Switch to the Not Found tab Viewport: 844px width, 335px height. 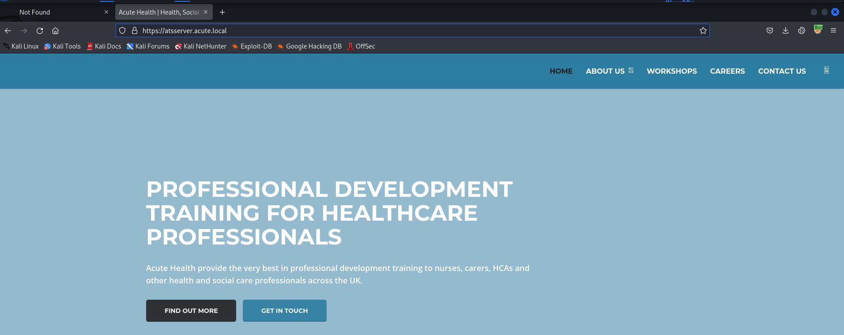click(57, 12)
